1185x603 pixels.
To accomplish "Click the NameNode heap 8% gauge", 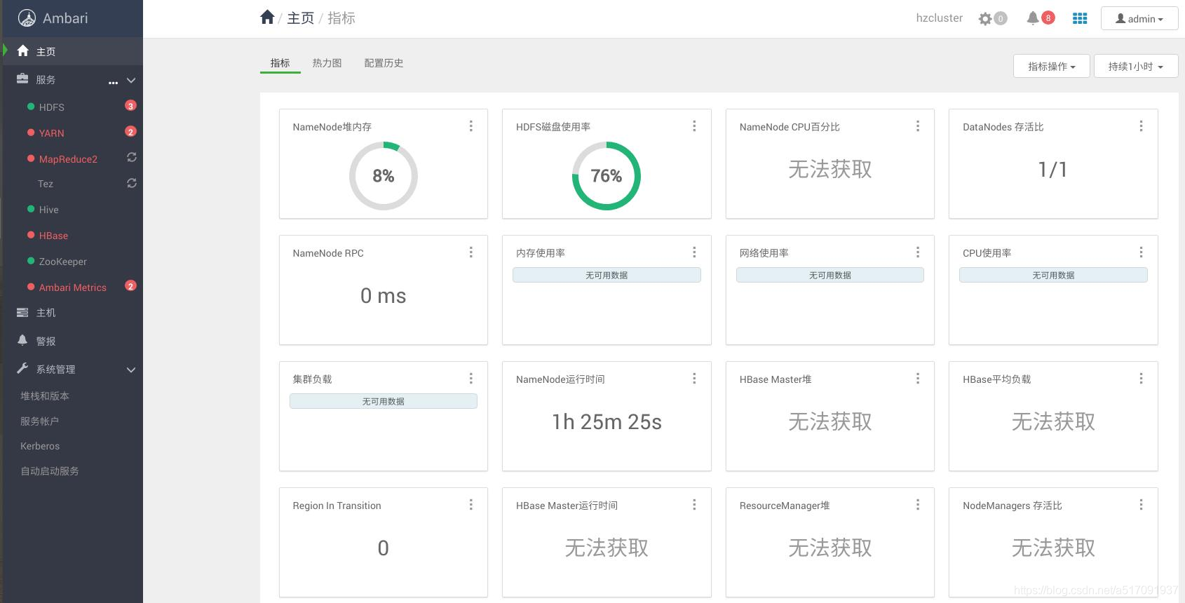I will point(384,176).
